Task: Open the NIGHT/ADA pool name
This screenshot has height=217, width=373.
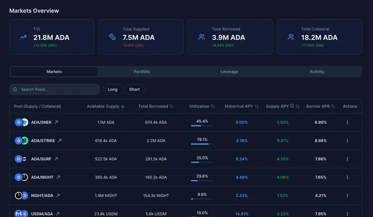Action: [x=42, y=196]
